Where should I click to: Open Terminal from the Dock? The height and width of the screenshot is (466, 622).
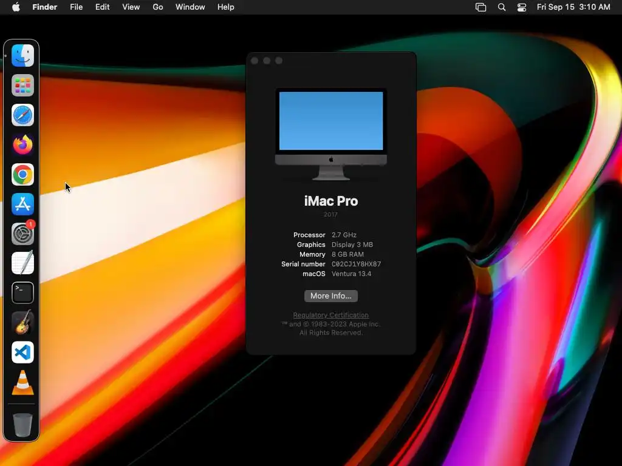22,293
